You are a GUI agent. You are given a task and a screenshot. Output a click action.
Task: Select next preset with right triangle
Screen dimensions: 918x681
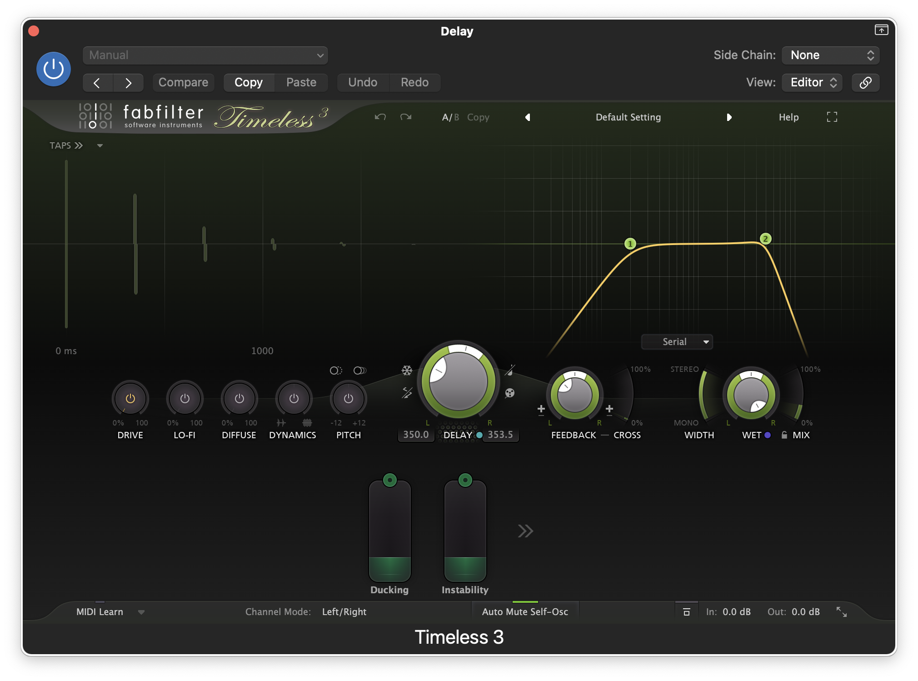(x=729, y=117)
